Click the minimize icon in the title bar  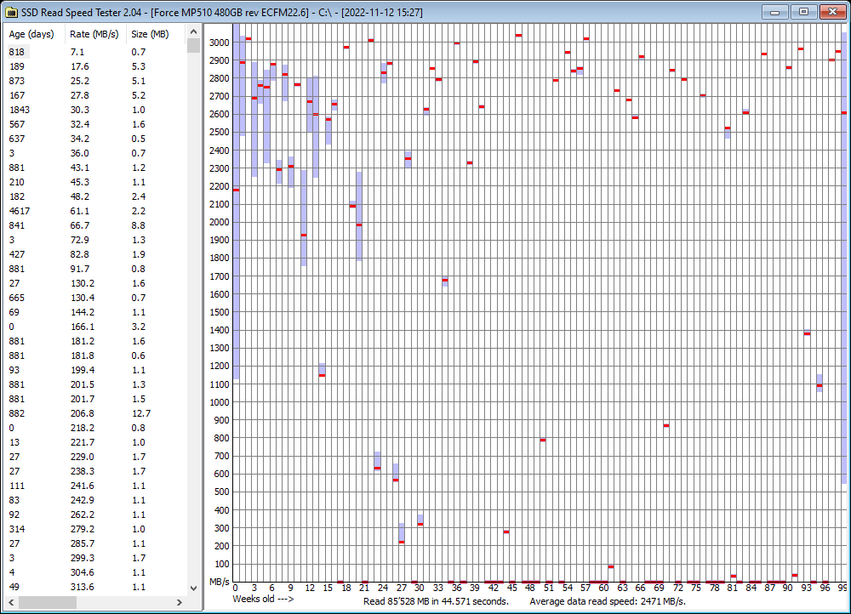coord(774,12)
